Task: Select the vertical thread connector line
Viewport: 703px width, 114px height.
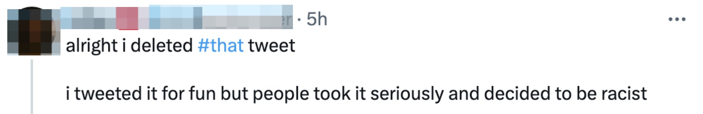Action: 32,86
